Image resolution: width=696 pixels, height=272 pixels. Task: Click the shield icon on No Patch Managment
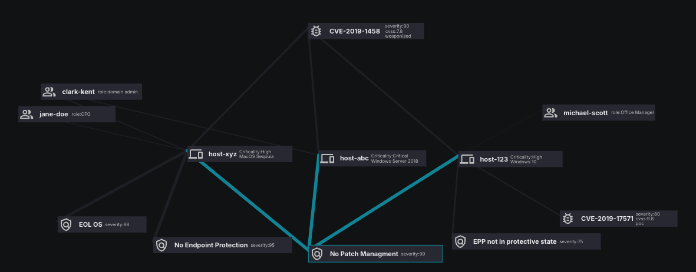pos(317,254)
